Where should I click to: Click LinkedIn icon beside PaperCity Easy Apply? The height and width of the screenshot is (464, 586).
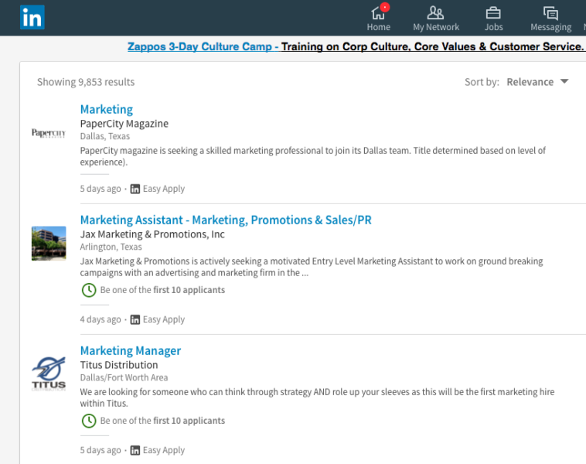135,189
